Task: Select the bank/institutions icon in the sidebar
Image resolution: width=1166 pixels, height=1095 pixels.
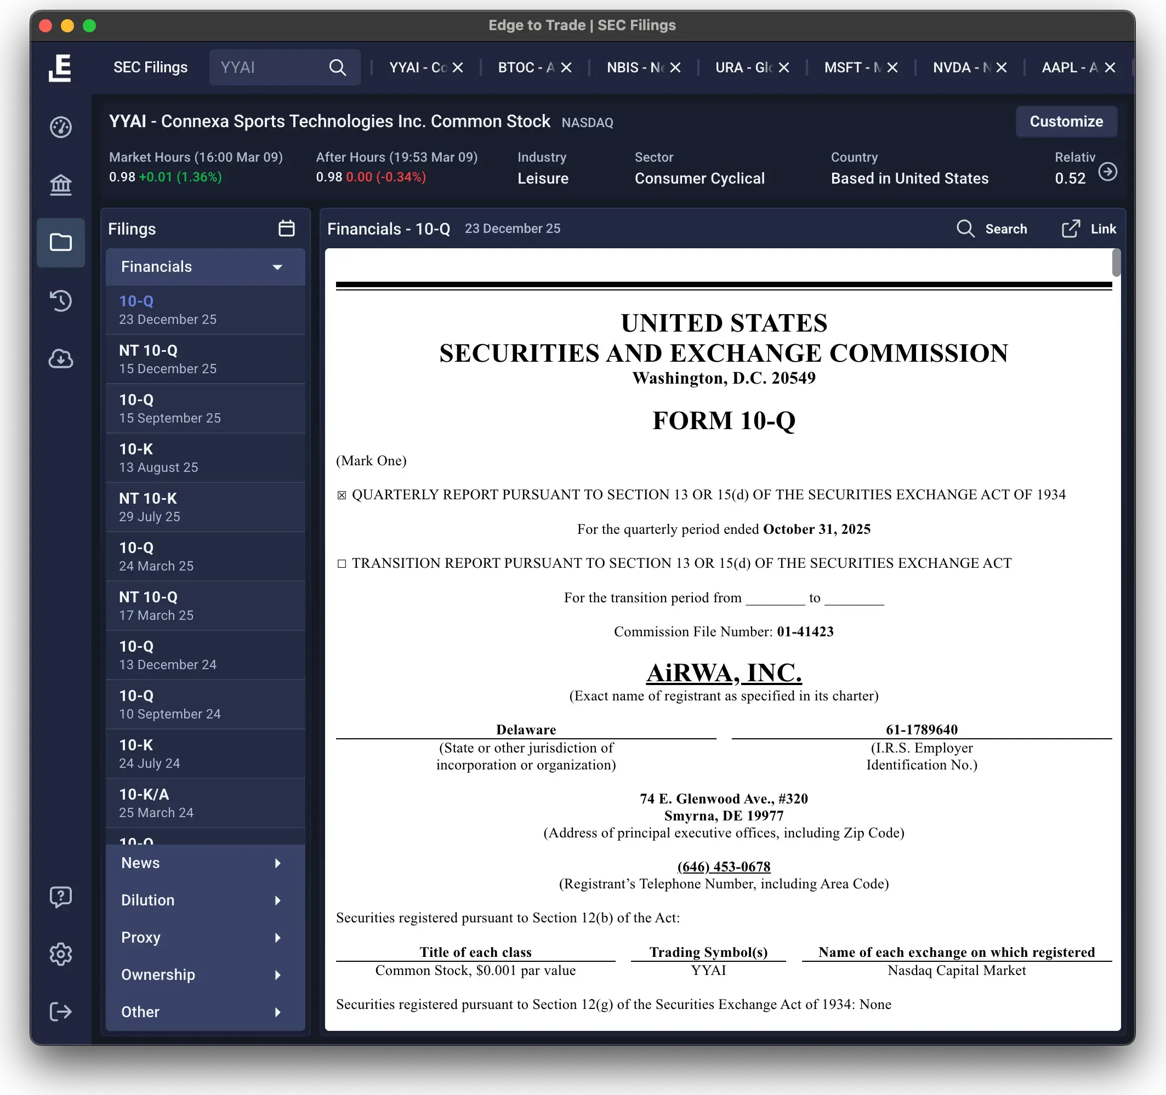Action: click(61, 185)
